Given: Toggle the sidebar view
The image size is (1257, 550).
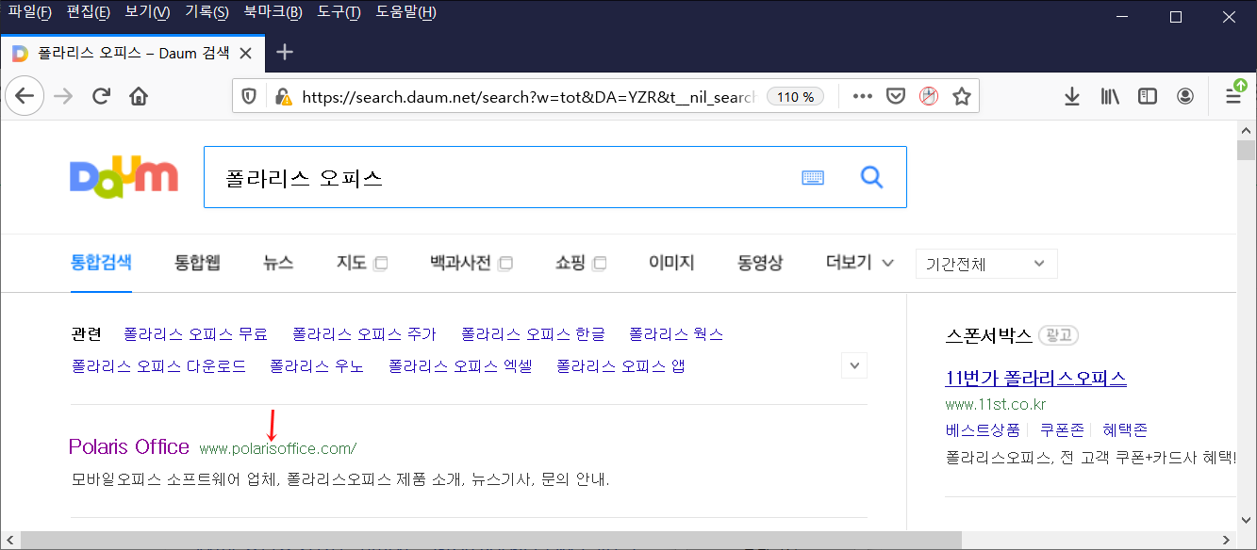Looking at the screenshot, I should pos(1148,96).
